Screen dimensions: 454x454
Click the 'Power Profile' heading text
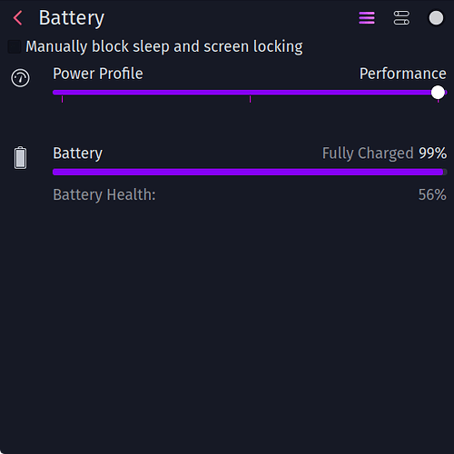pos(98,74)
